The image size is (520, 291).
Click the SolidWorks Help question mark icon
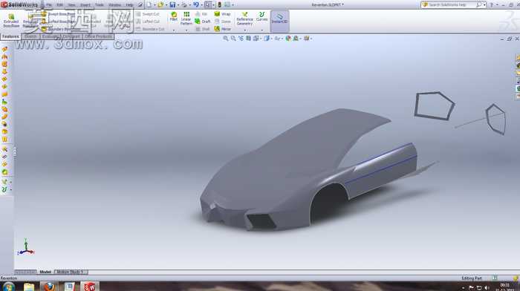492,4
